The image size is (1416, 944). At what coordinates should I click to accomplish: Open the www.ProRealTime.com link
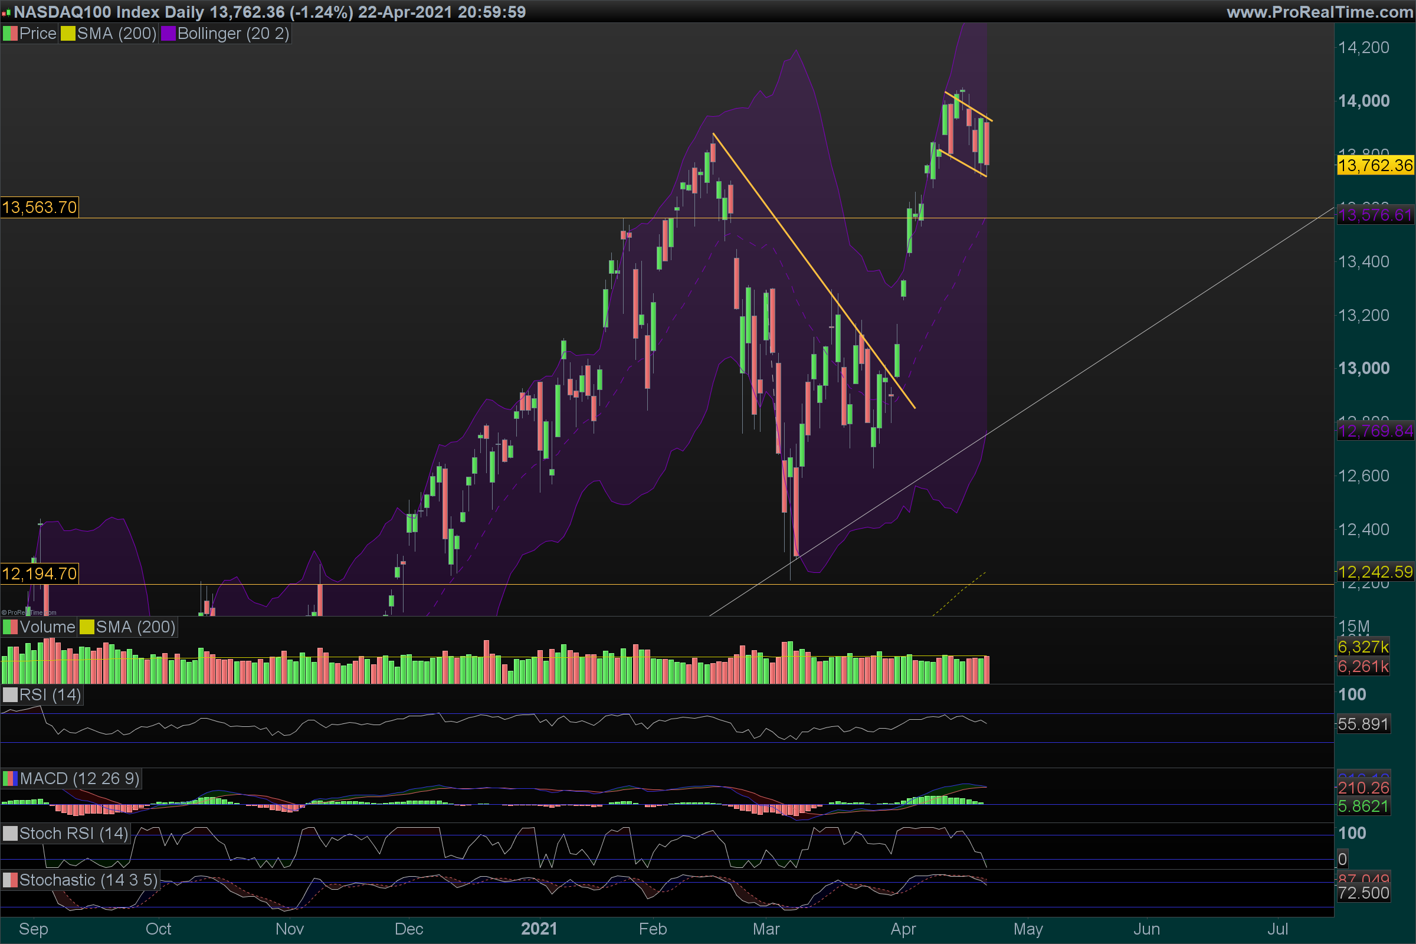(1320, 12)
